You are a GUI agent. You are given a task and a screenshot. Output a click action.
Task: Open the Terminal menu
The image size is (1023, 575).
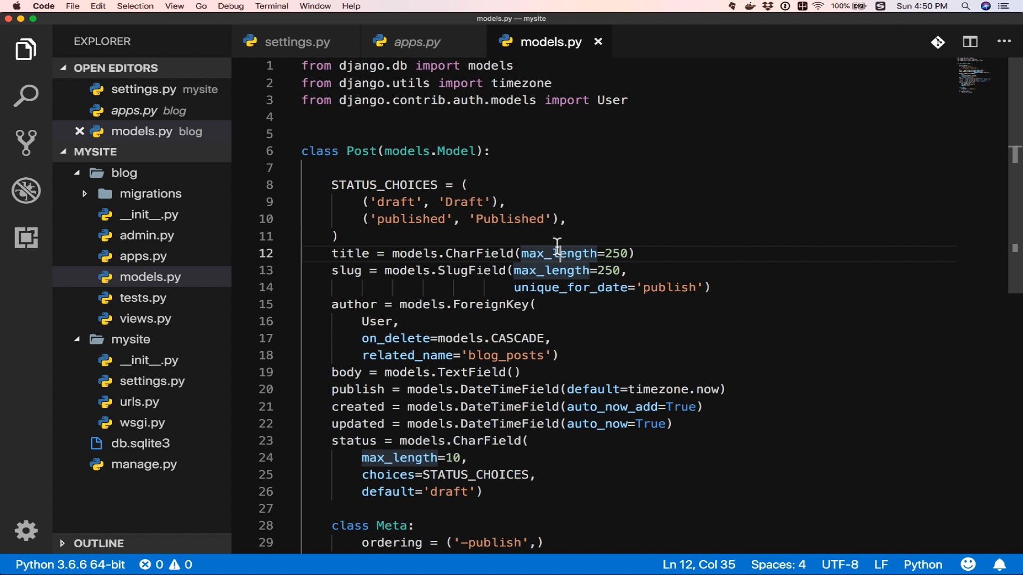click(271, 6)
